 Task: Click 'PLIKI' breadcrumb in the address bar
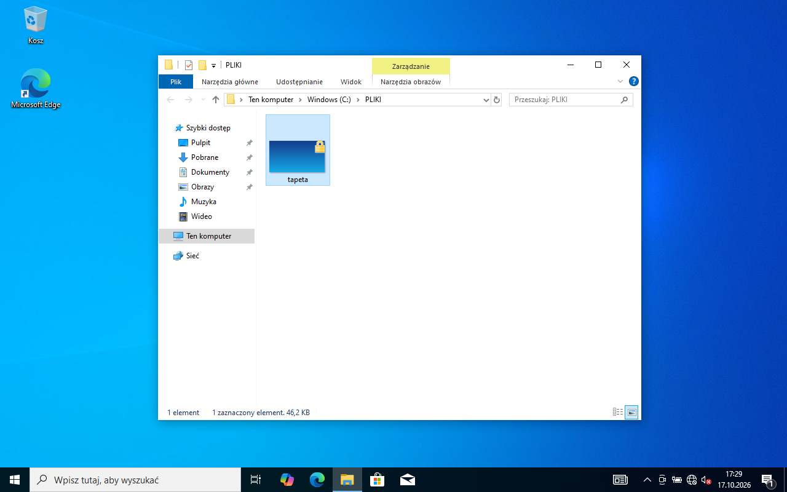click(x=373, y=100)
